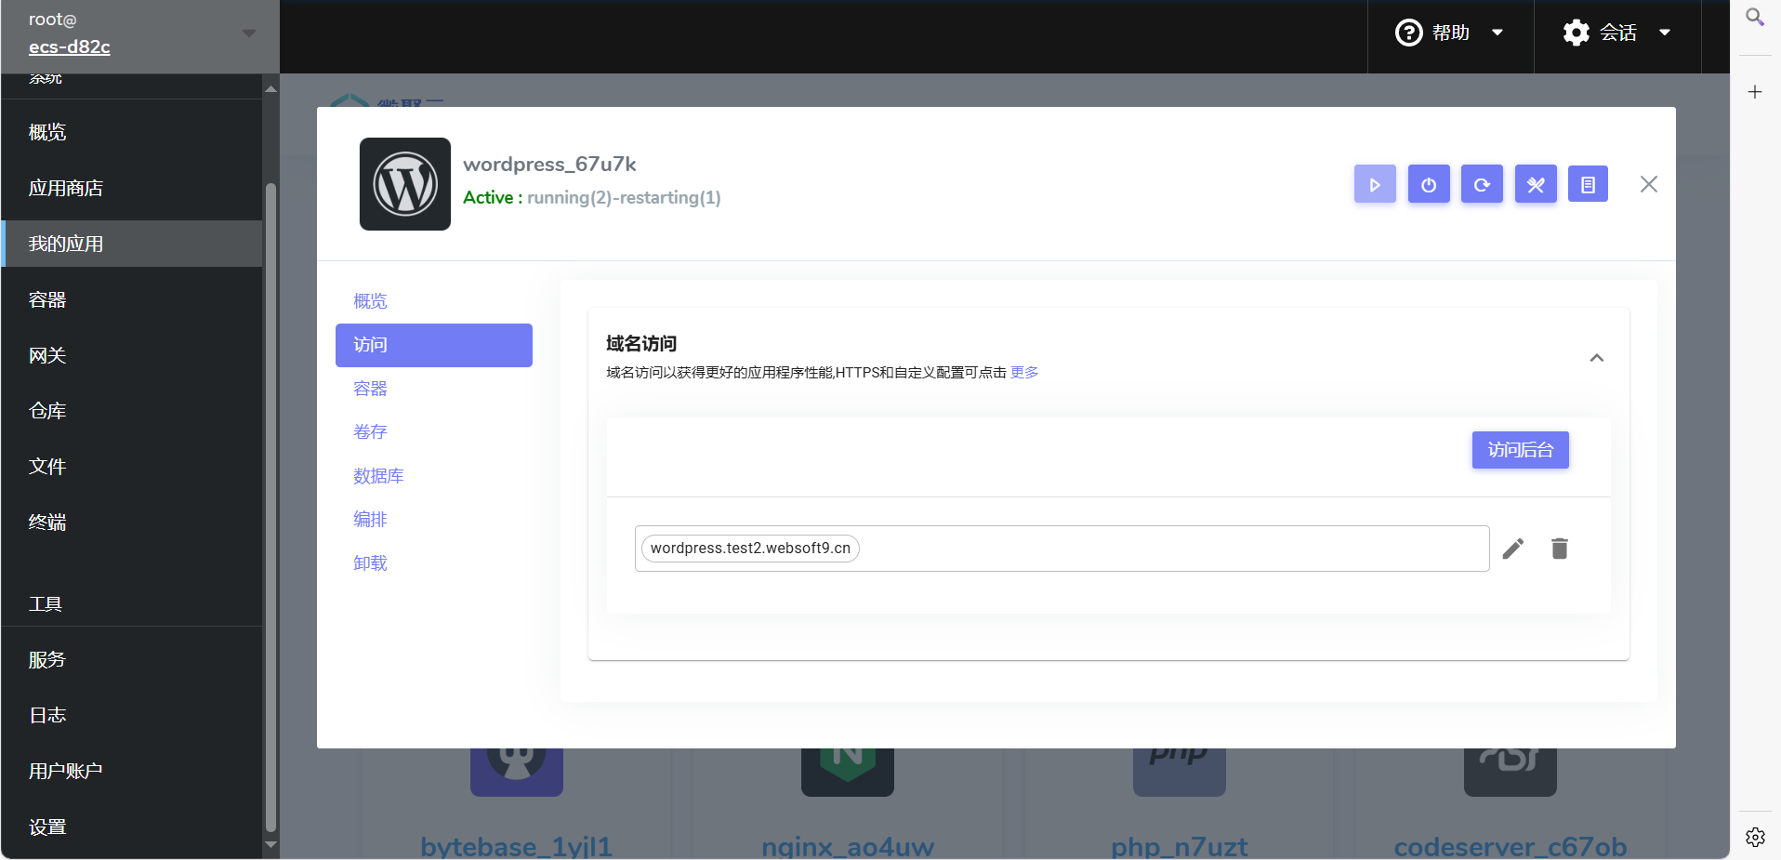
Task: Click the WordPress logo icon
Action: click(405, 184)
